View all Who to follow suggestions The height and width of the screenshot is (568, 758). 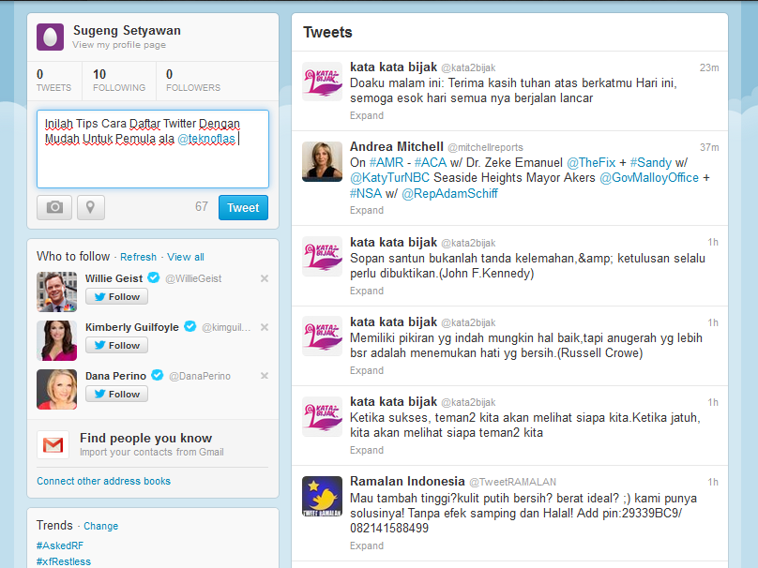click(x=186, y=257)
